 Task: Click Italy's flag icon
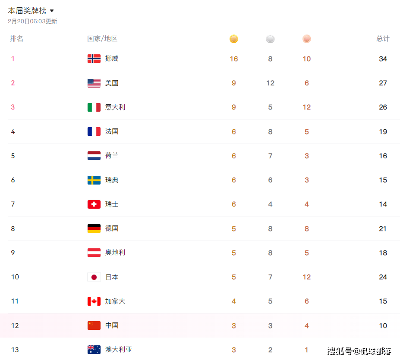pos(94,107)
